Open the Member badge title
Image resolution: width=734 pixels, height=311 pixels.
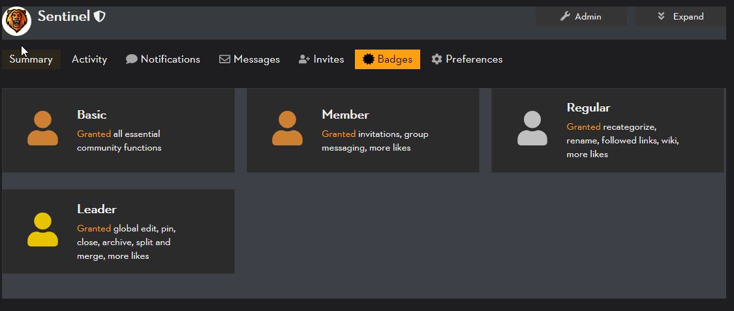tap(345, 115)
